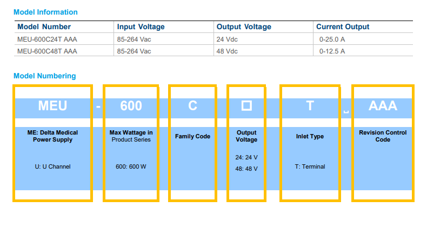Click the large 'T' inlet code letter

[x=310, y=106]
